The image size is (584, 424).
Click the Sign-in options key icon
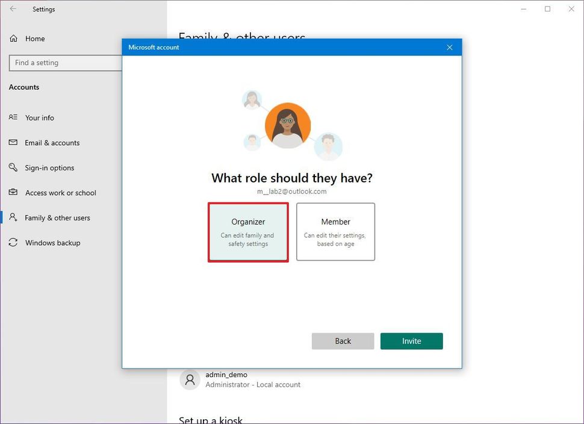13,168
